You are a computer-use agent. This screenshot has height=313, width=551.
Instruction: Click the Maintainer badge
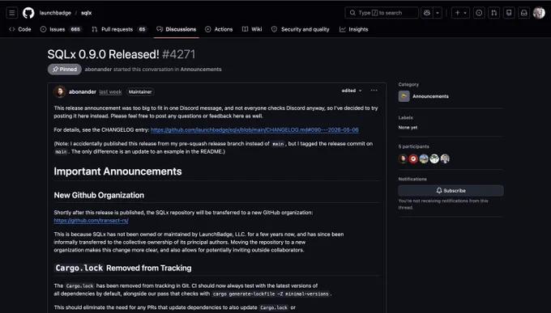(140, 92)
